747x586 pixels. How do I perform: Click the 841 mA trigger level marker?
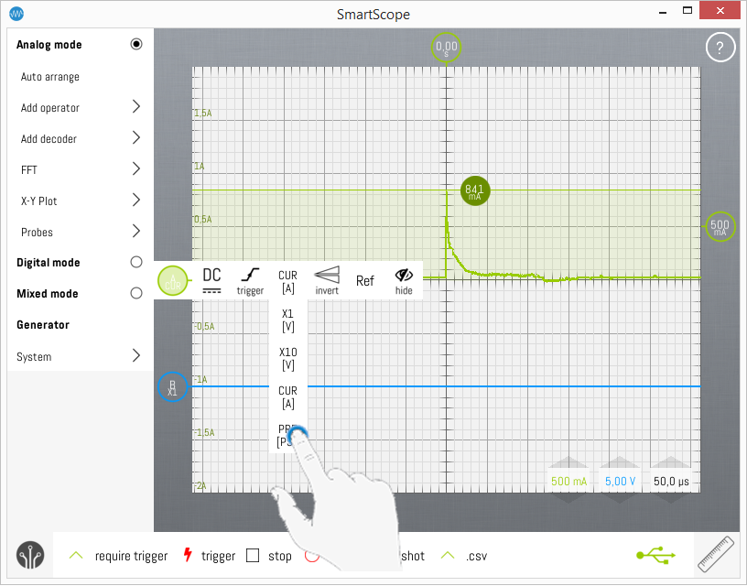(x=474, y=191)
